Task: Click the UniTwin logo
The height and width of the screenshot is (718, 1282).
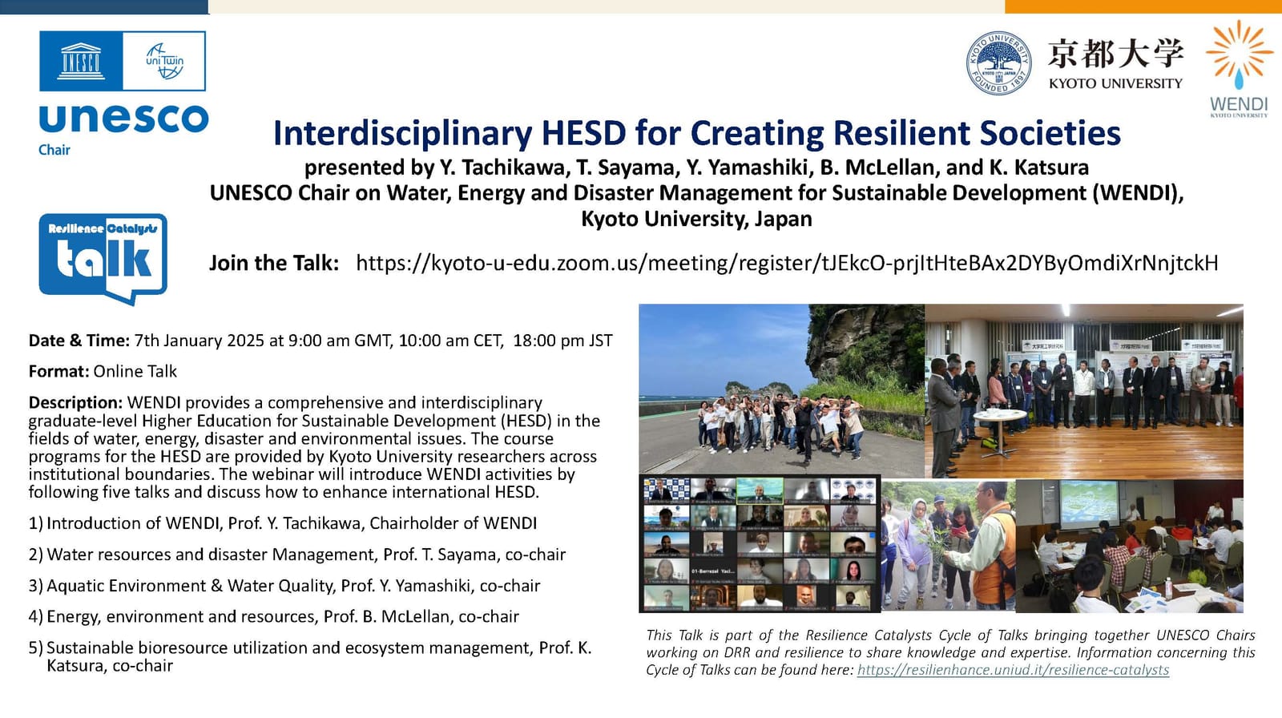Action: tap(164, 61)
